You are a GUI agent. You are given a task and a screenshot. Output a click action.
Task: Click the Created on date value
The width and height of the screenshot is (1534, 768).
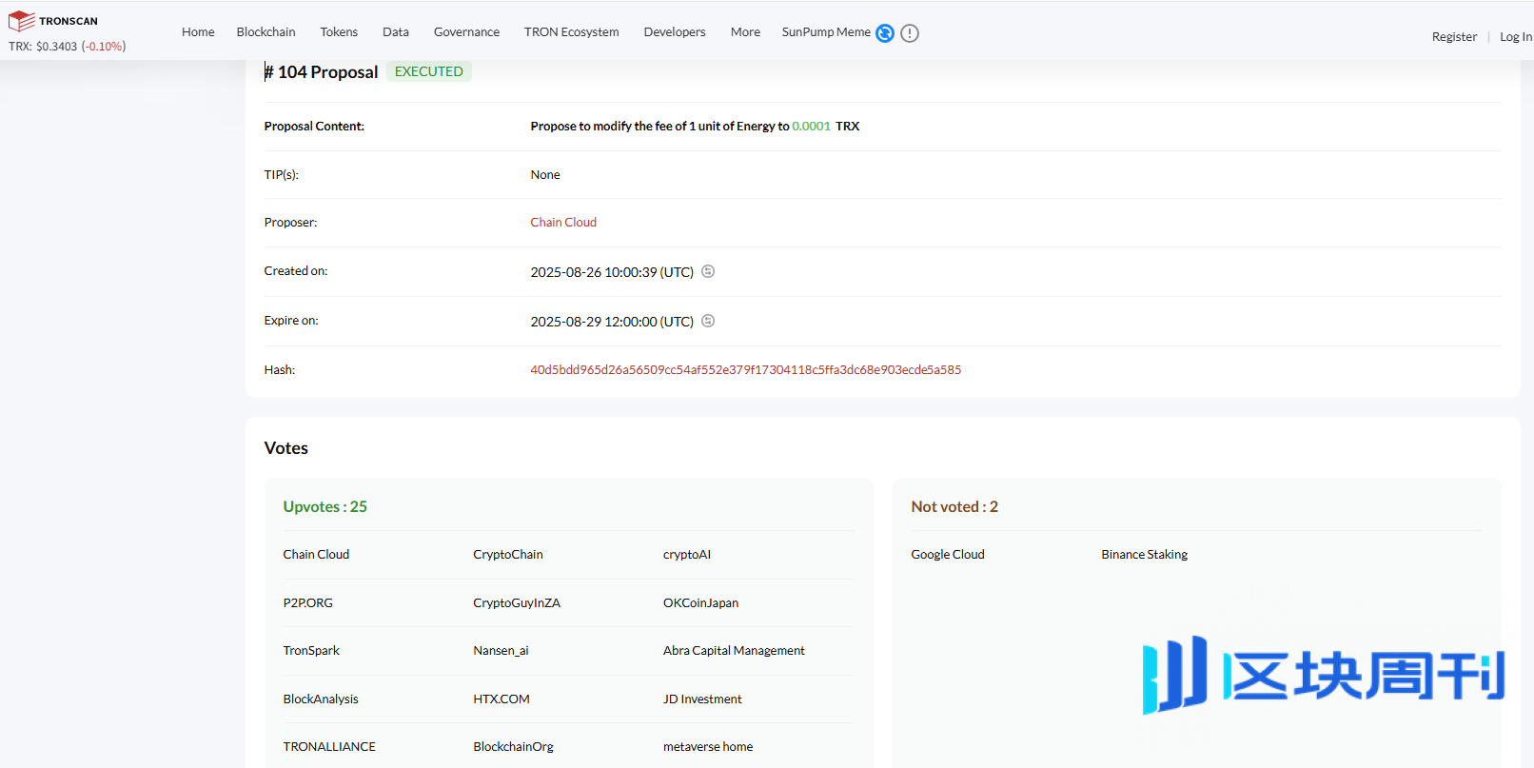point(612,272)
